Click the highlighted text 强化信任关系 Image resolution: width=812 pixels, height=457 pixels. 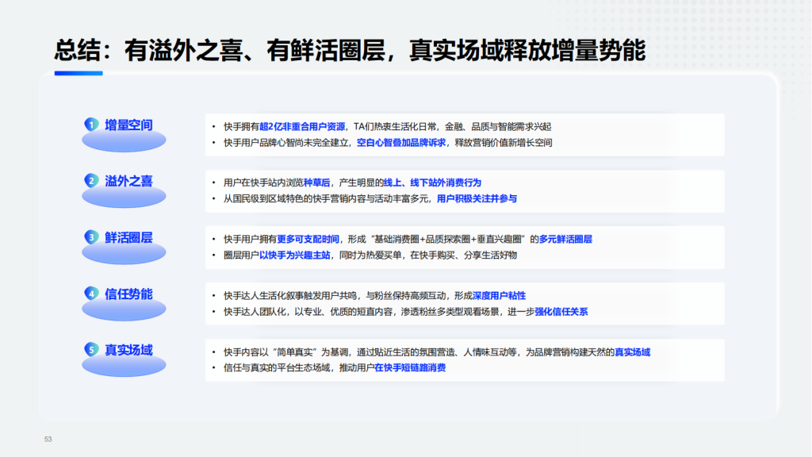(561, 311)
